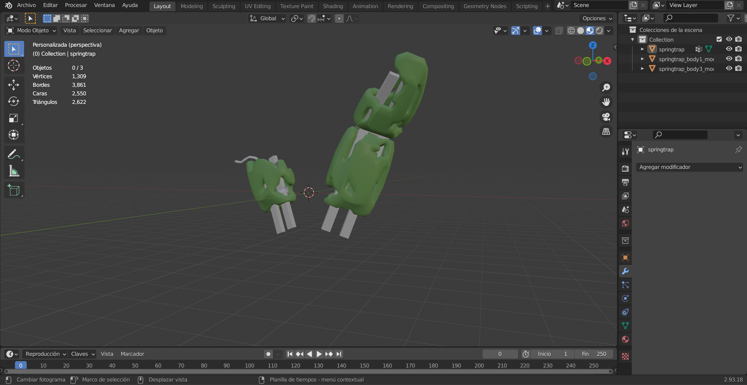Screen dimensions: 747x385
Task: Open the Material properties tab
Action: (x=625, y=339)
